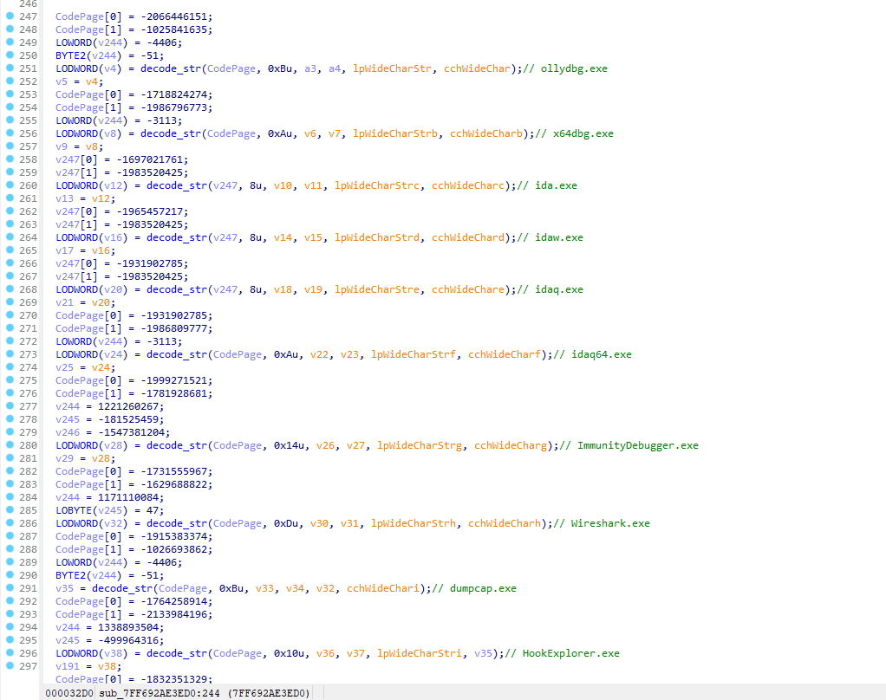The width and height of the screenshot is (886, 700).
Task: Toggle the breakpoint dot on line 256
Action: click(10, 133)
